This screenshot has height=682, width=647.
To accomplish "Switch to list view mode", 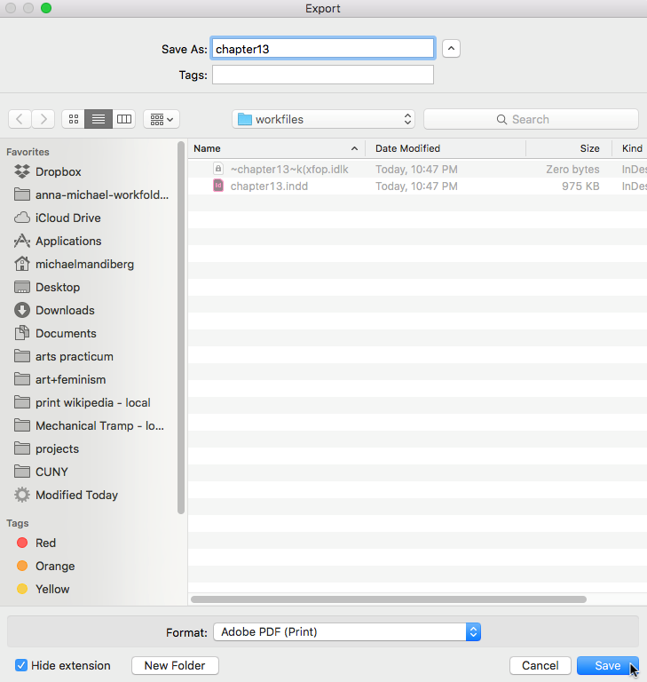I will (99, 119).
